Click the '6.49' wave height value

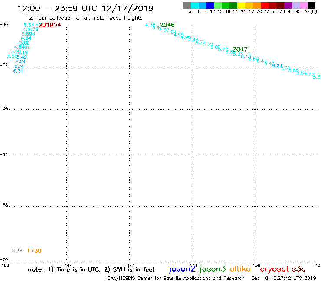point(22,57)
